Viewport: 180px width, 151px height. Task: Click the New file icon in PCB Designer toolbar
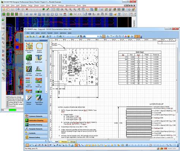(4, 10)
